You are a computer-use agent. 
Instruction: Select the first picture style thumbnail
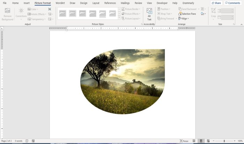pos(62,14)
